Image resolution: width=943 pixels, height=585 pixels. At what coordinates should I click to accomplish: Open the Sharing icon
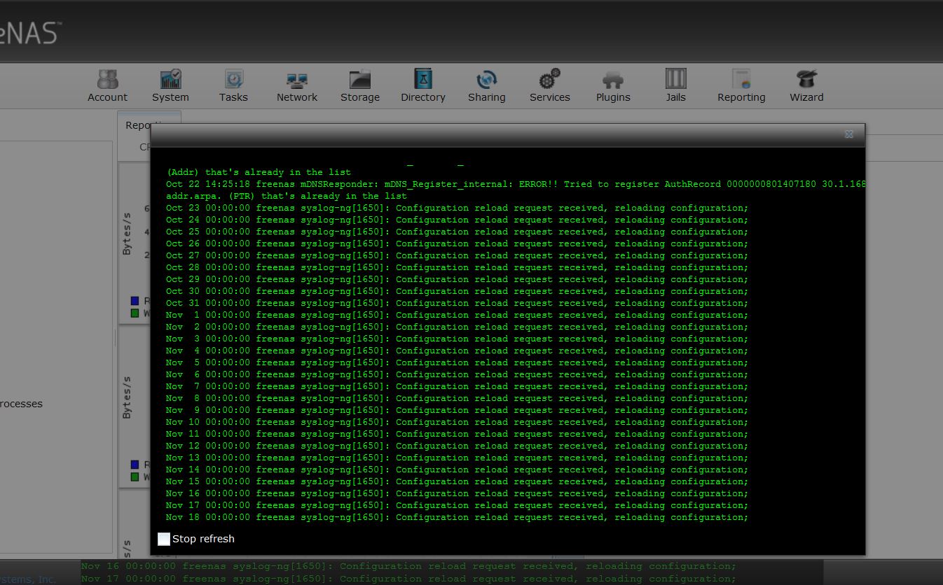point(487,86)
